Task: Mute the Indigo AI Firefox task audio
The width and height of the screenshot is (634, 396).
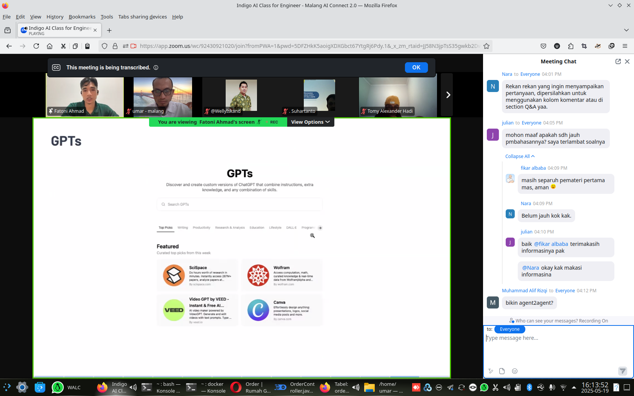Action: [x=133, y=387]
